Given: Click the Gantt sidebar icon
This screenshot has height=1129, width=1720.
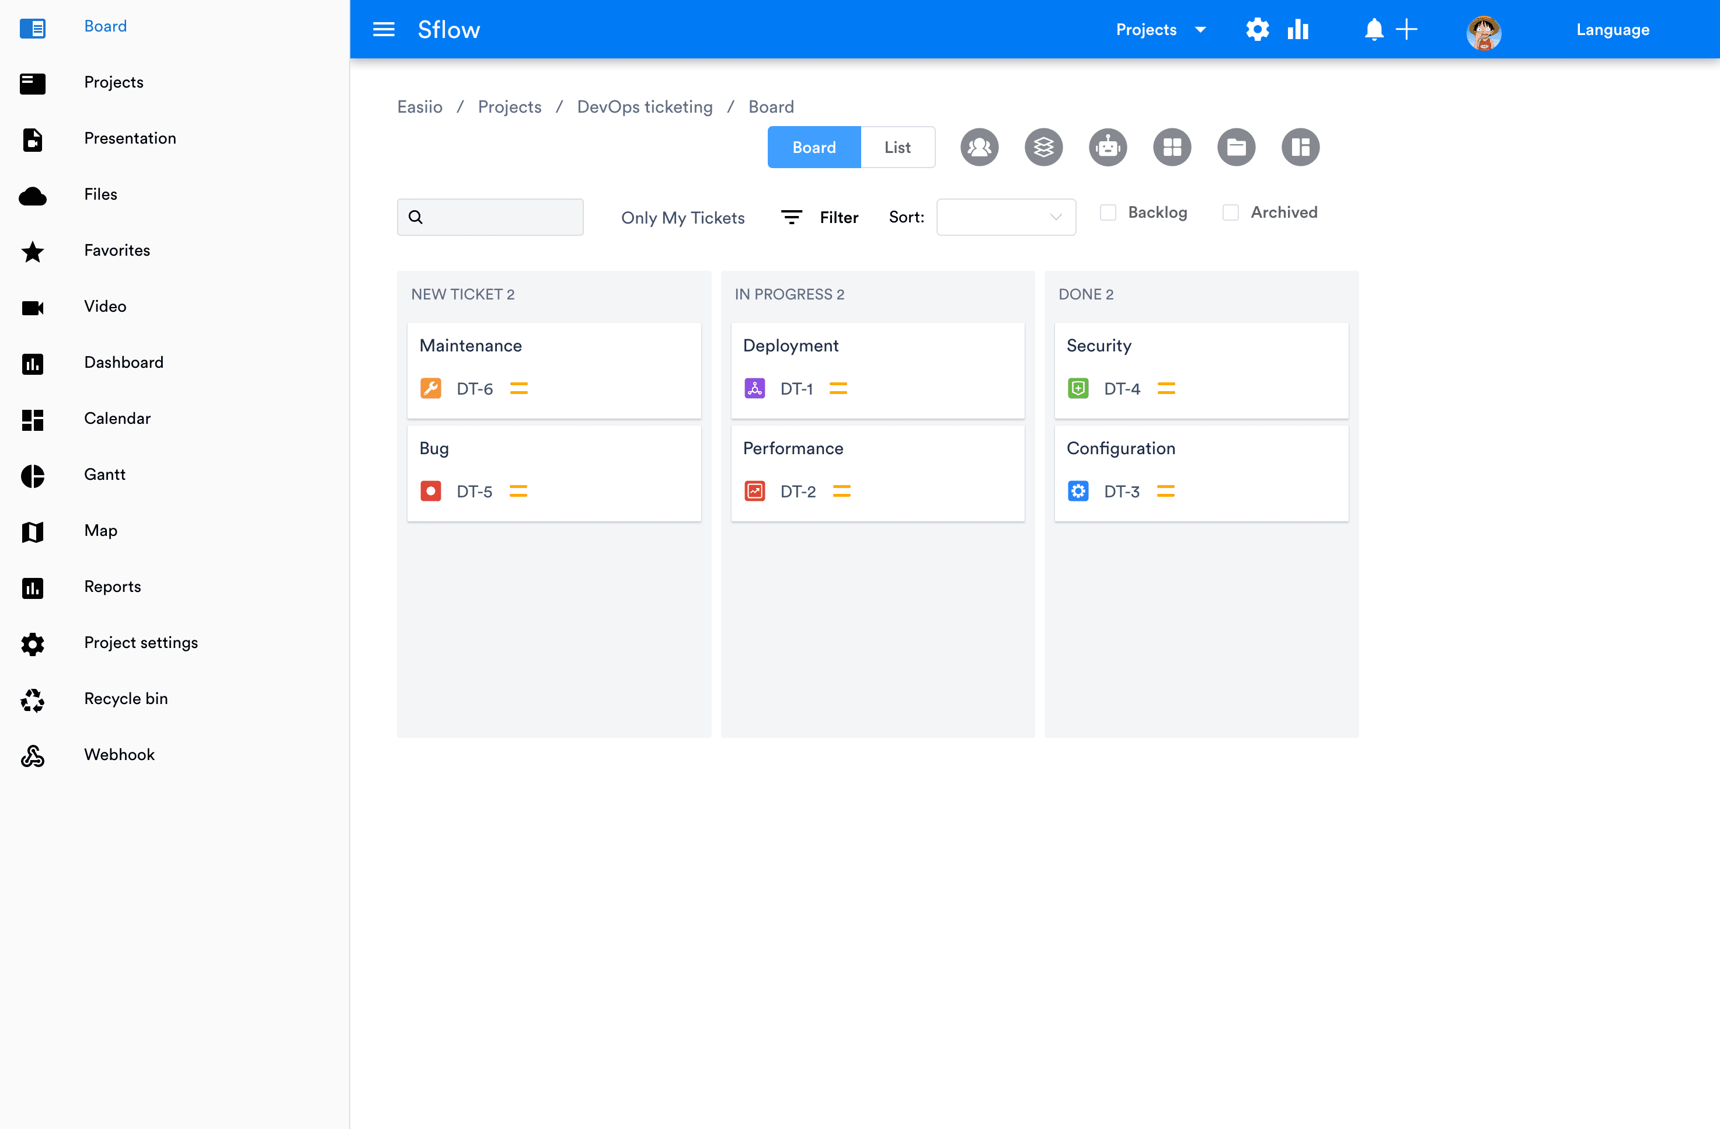Looking at the screenshot, I should pos(33,476).
